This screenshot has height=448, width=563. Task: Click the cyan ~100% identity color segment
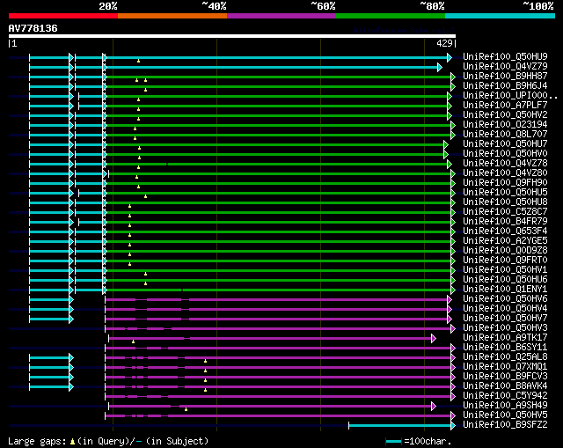pyautogui.click(x=500, y=16)
